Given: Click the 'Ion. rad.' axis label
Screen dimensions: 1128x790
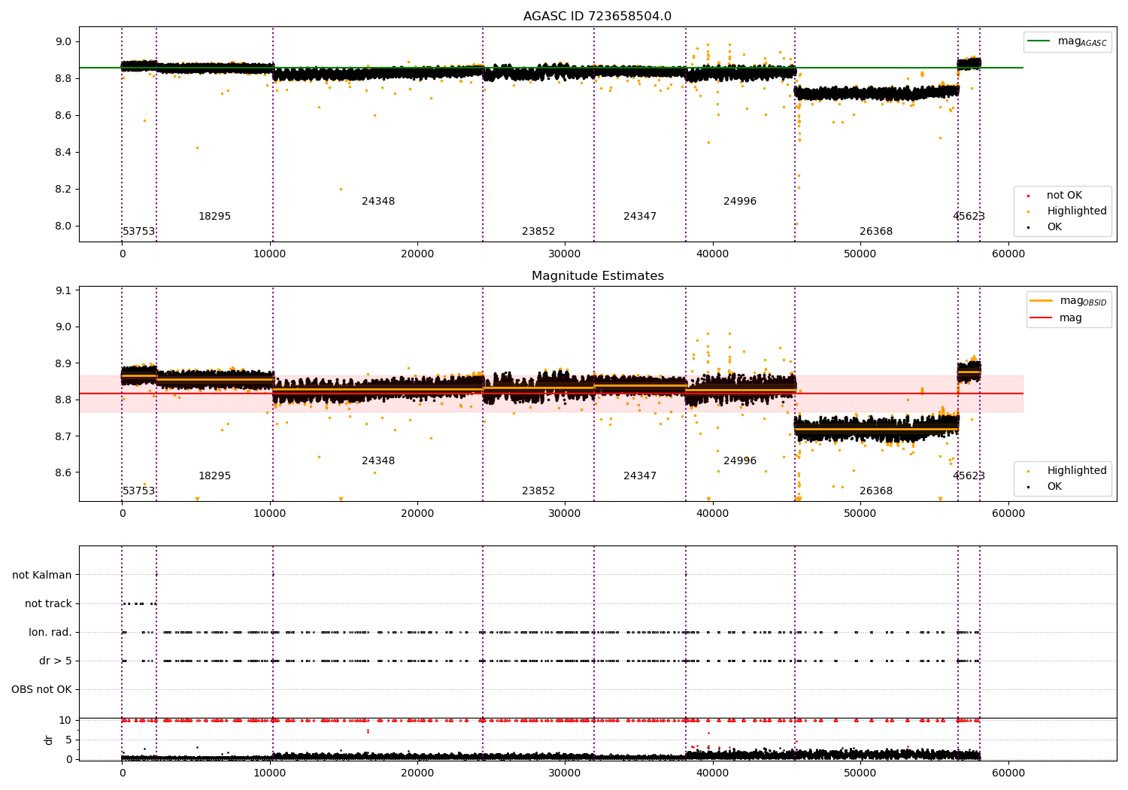Looking at the screenshot, I should coord(50,633).
